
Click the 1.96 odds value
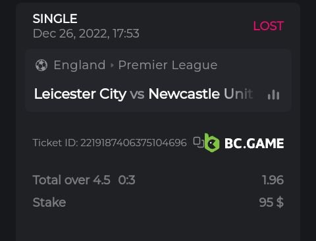coord(273,180)
